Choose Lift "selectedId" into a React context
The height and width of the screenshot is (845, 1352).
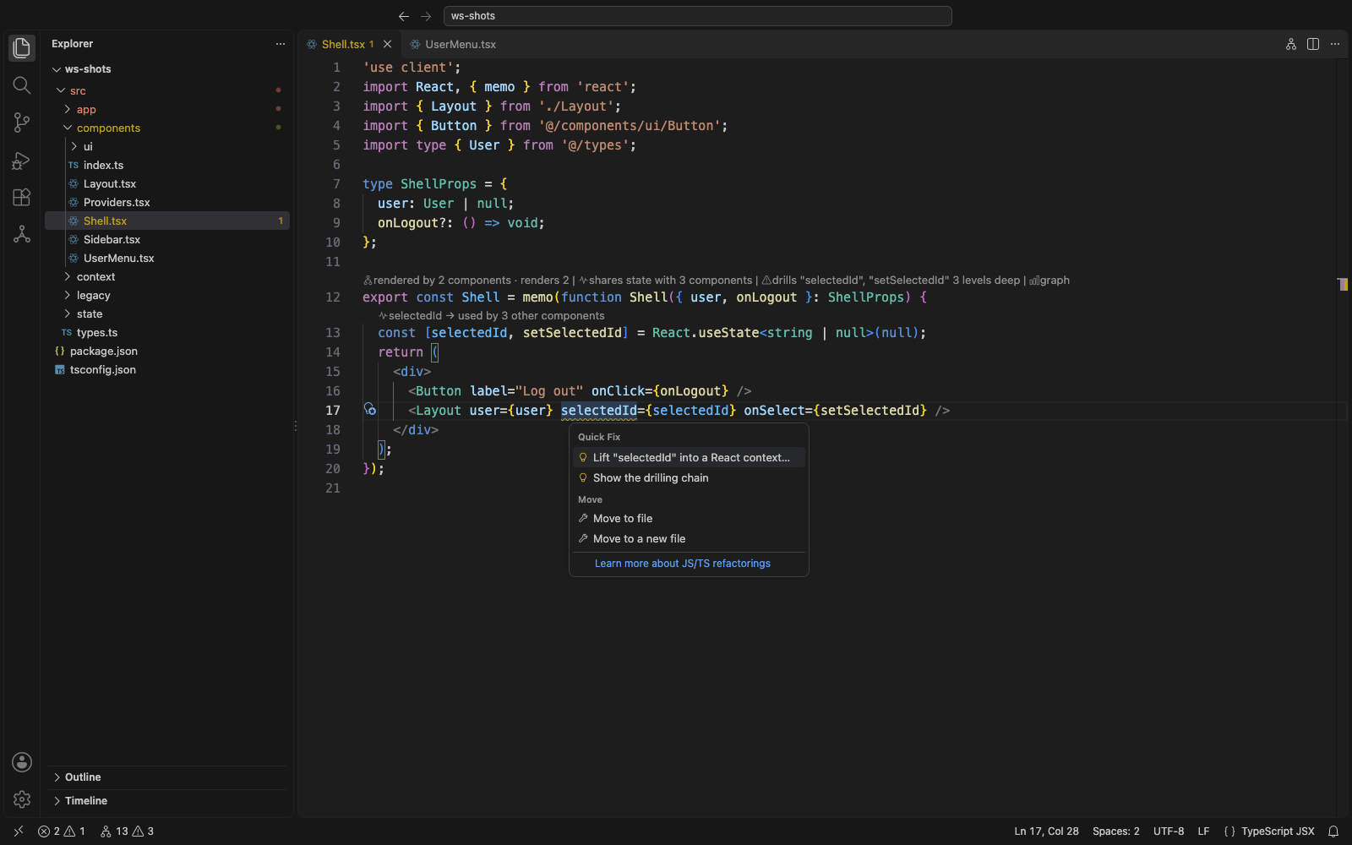click(x=689, y=457)
